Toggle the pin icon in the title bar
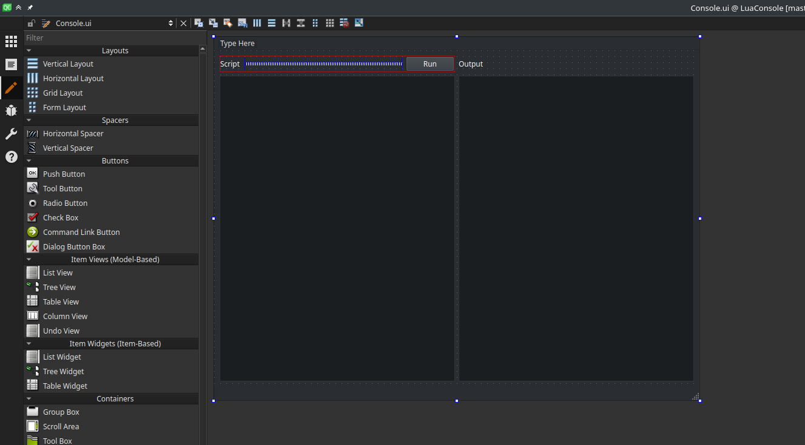This screenshot has width=805, height=445. pyautogui.click(x=30, y=8)
